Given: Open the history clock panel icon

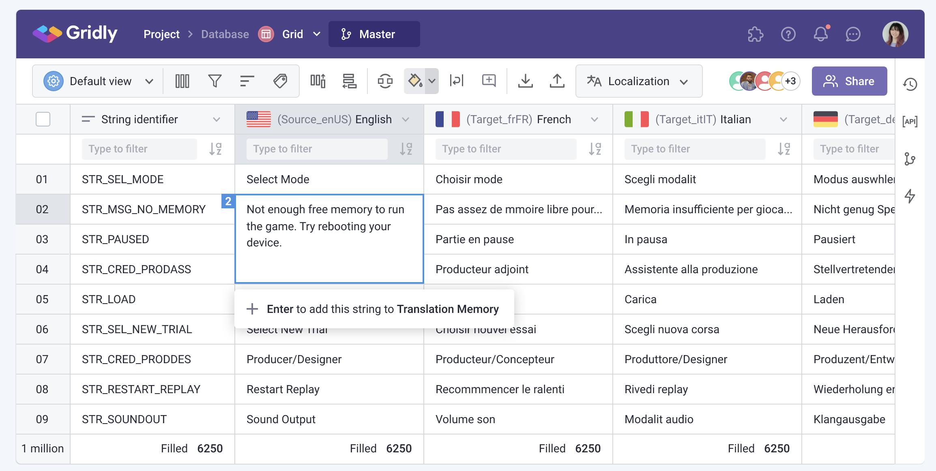Looking at the screenshot, I should pyautogui.click(x=910, y=84).
